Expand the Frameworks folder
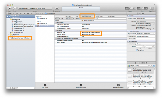This screenshot has height=98, width=162. coord(9,34)
